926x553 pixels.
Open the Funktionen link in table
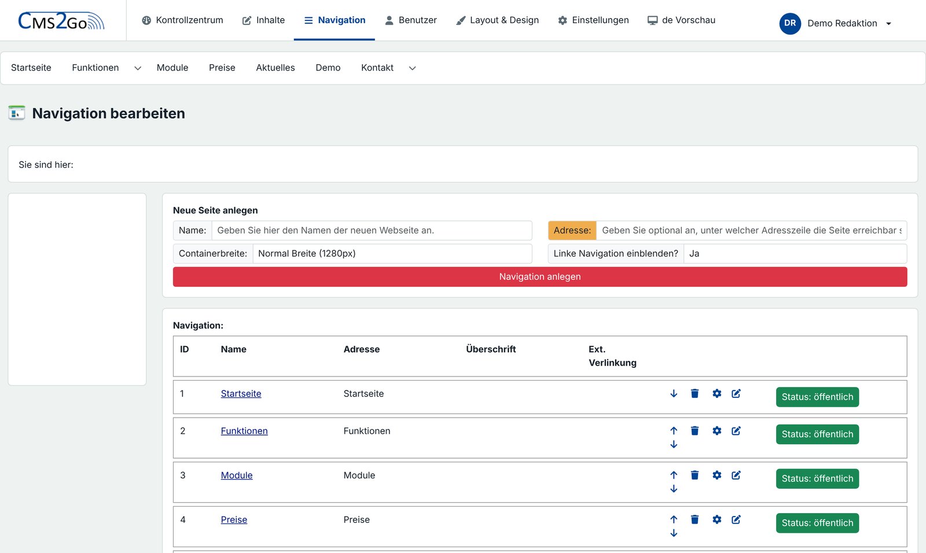point(244,431)
